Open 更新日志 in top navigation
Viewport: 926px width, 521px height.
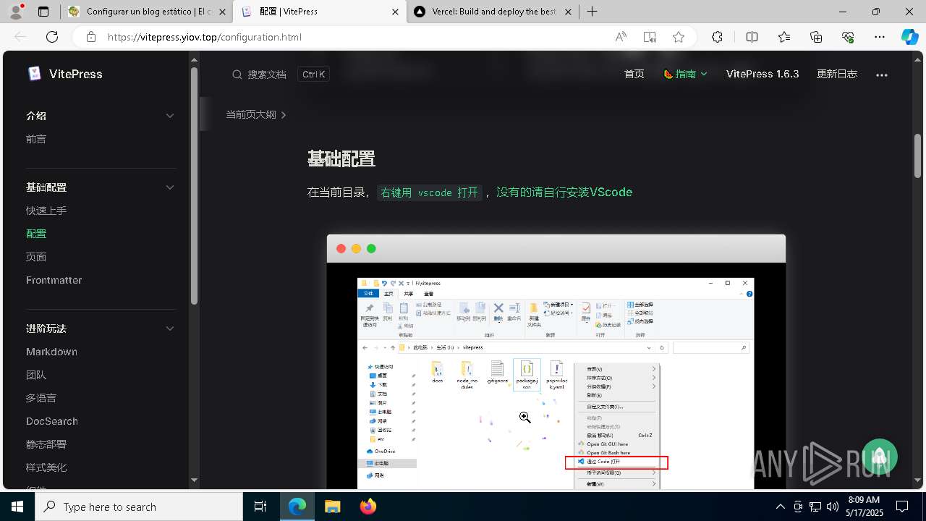coord(837,74)
